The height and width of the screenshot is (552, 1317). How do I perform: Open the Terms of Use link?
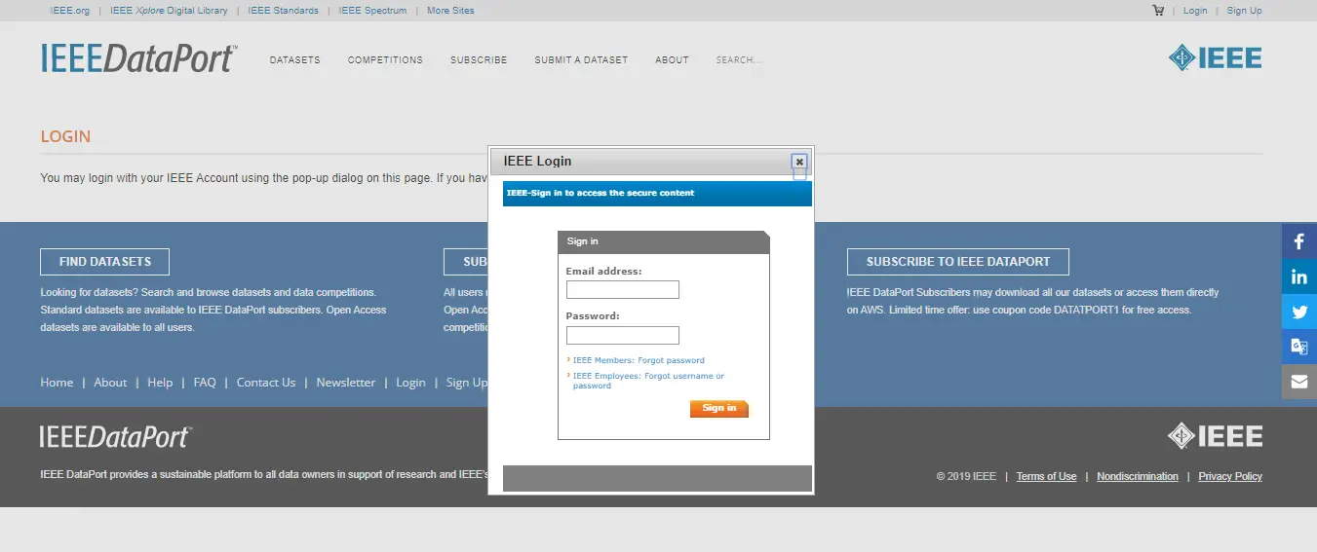tap(1046, 476)
